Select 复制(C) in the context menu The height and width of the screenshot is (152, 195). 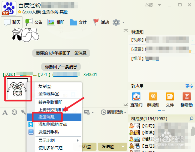point(45,86)
